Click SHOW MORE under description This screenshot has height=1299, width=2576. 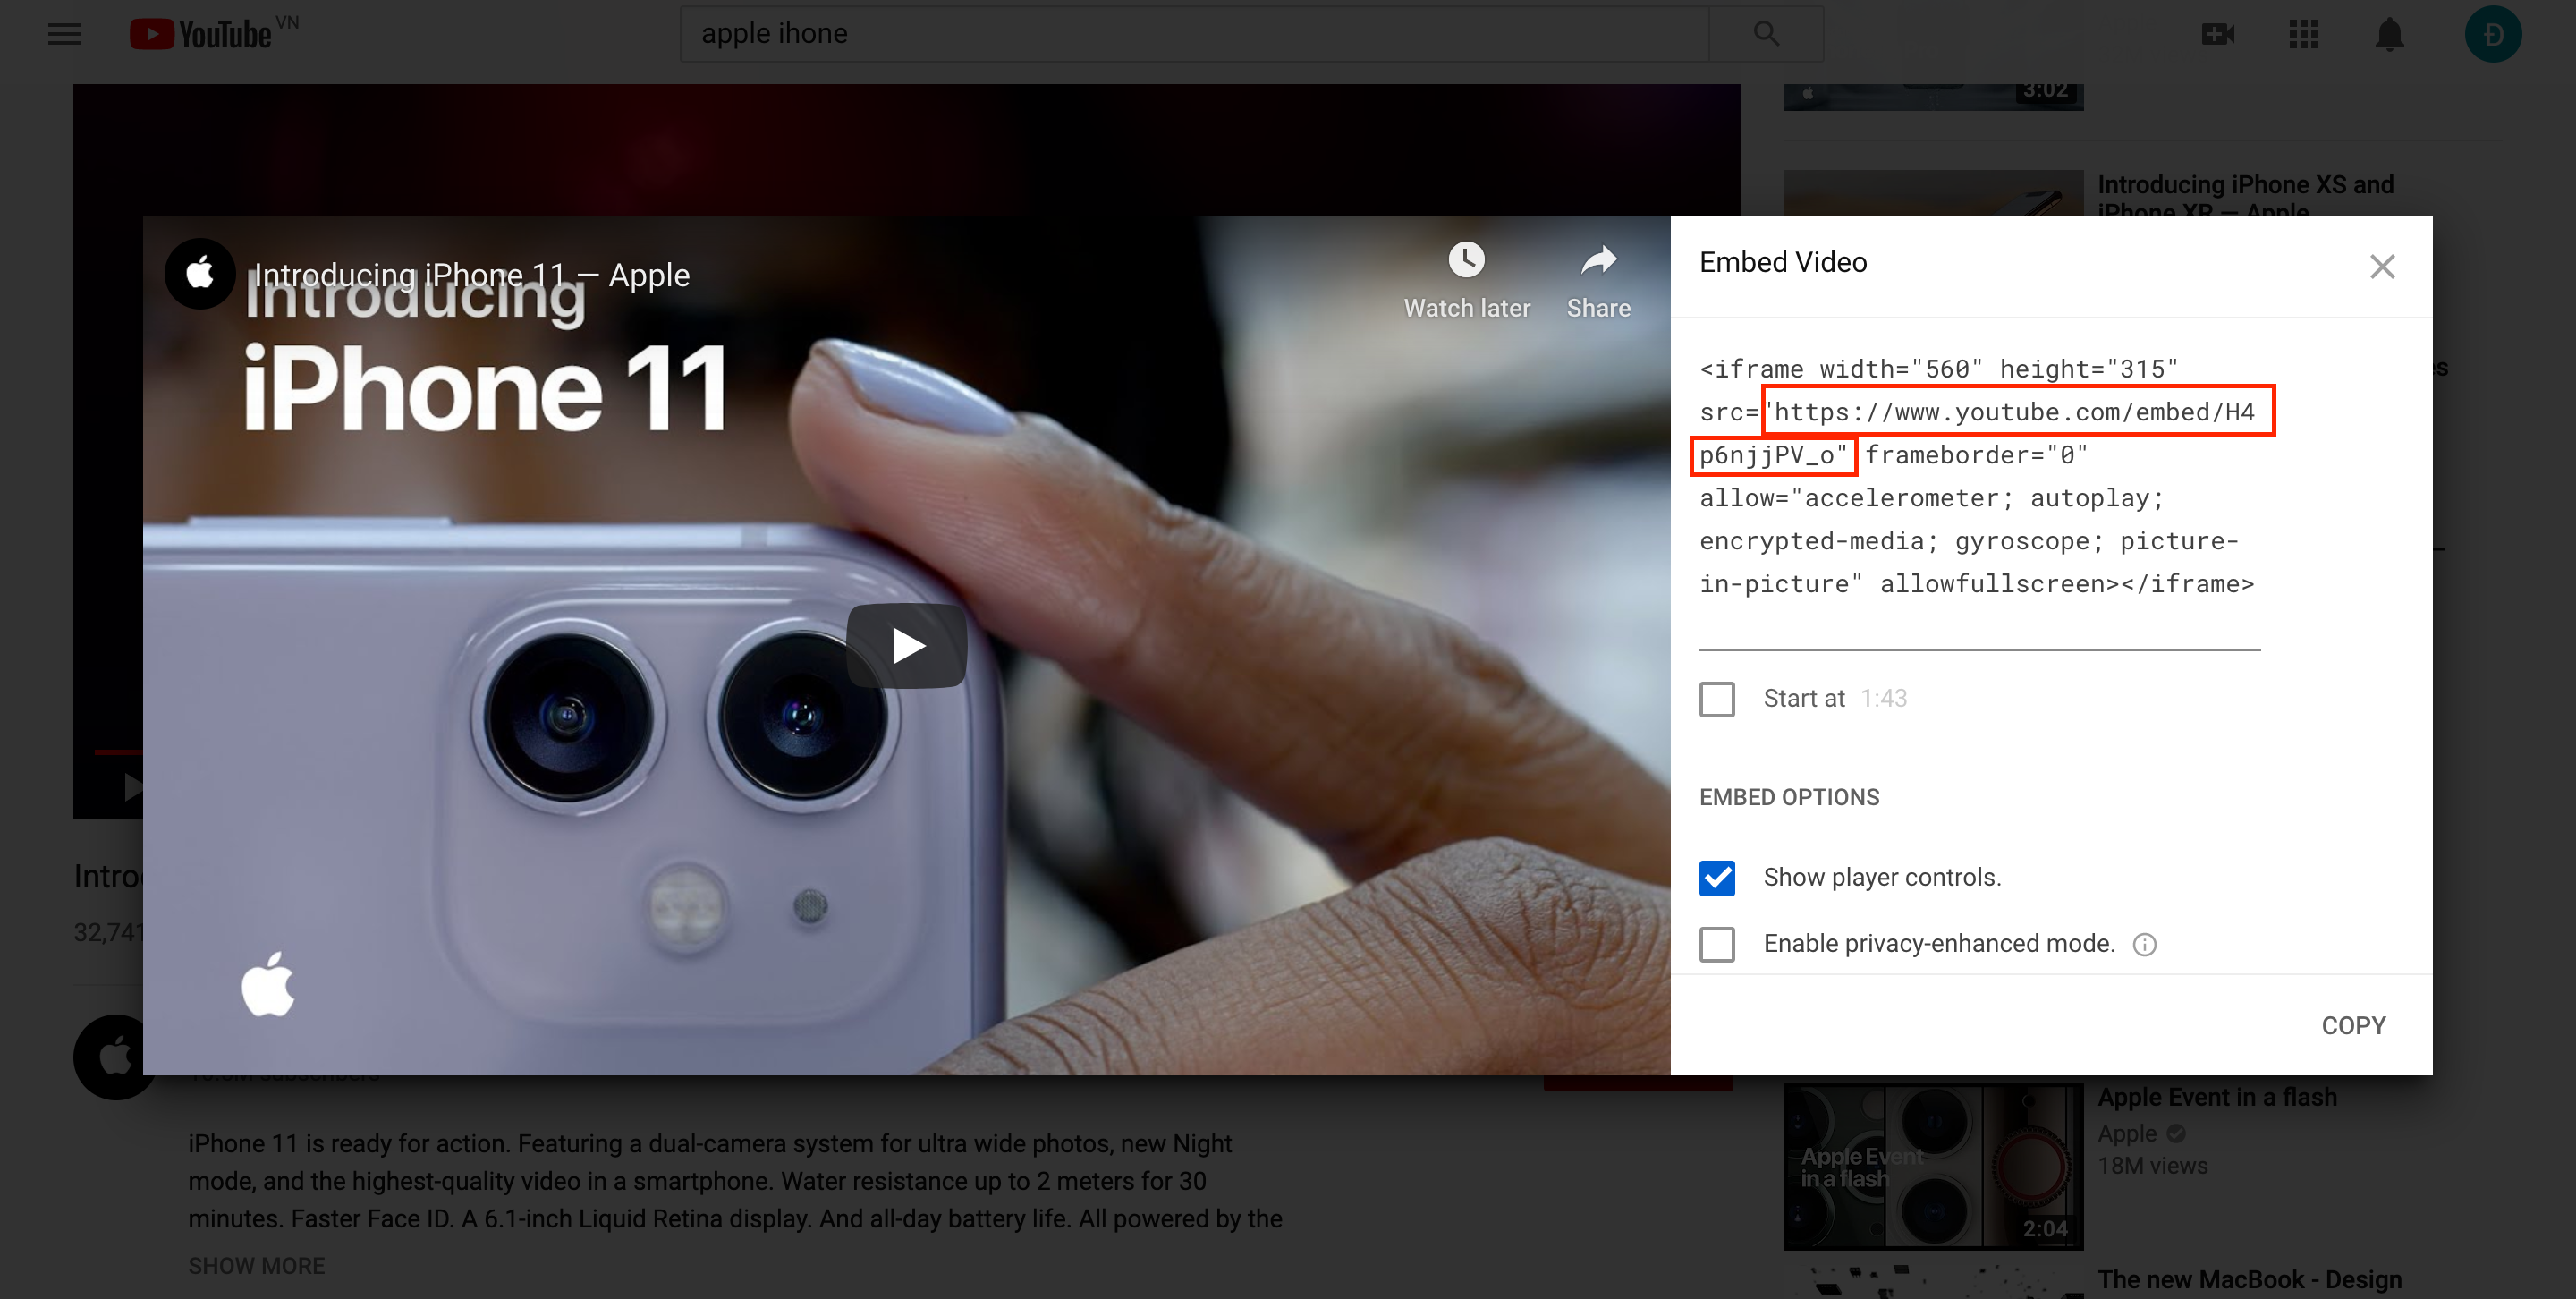coord(256,1265)
